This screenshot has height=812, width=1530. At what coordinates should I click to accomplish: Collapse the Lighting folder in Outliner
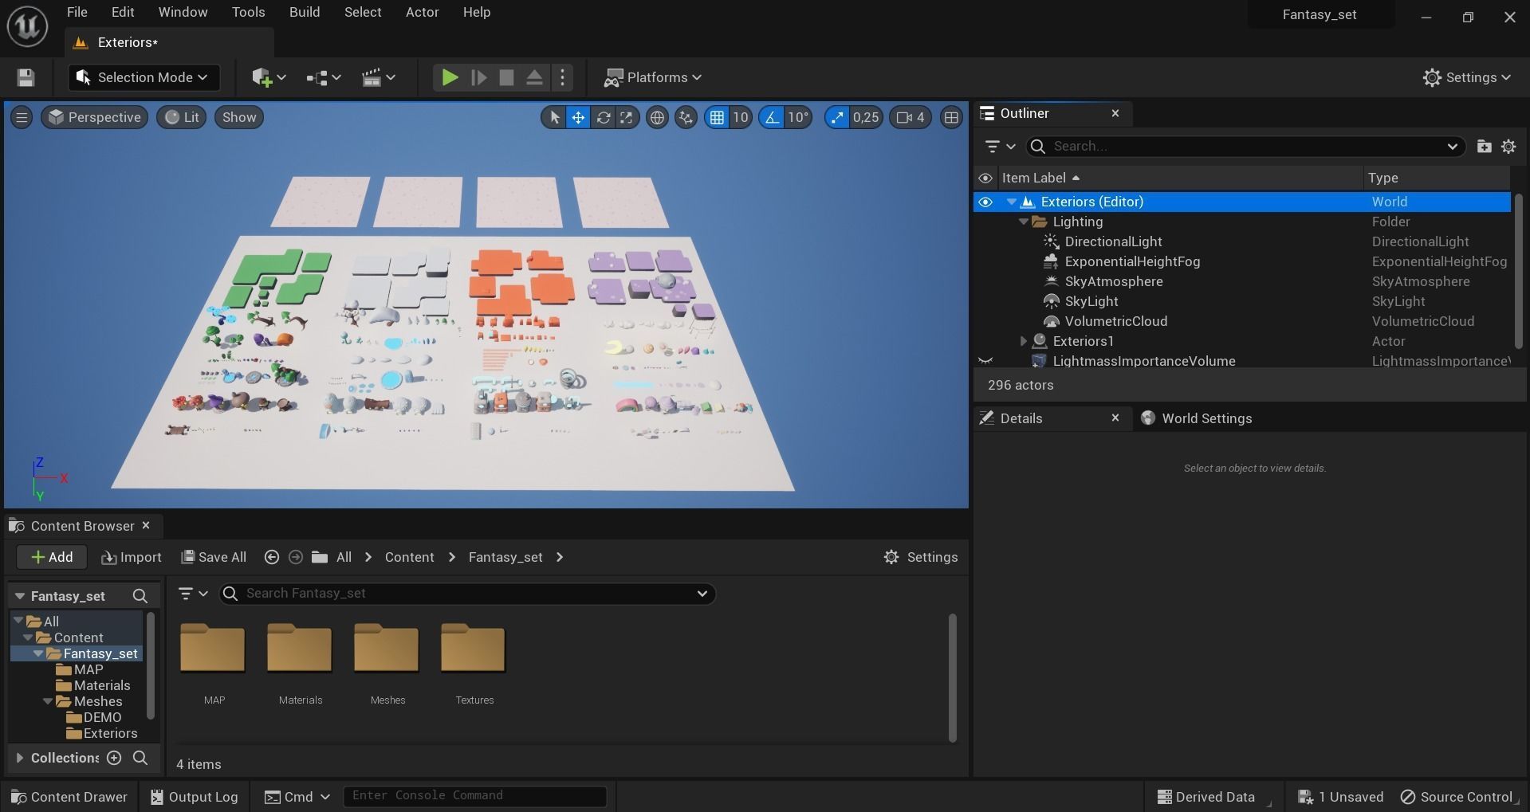click(1024, 222)
